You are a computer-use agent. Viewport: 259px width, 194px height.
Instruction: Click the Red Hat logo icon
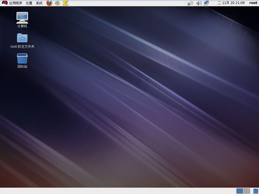(x=5, y=3)
